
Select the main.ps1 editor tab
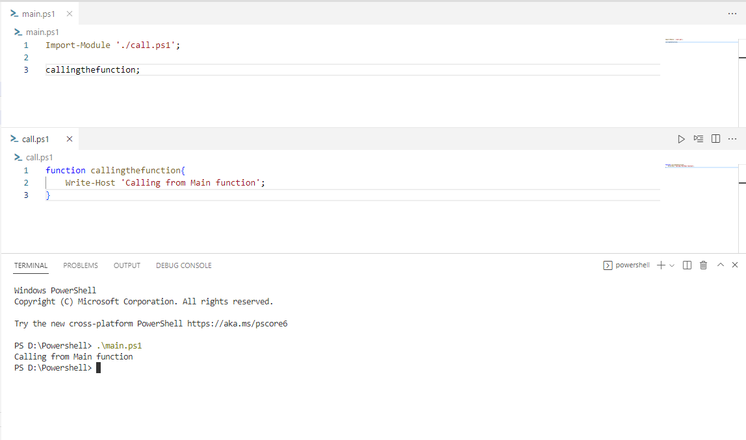(39, 14)
